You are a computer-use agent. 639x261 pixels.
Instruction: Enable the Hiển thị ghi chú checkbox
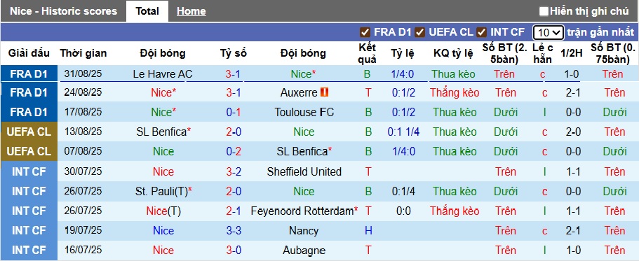544,11
